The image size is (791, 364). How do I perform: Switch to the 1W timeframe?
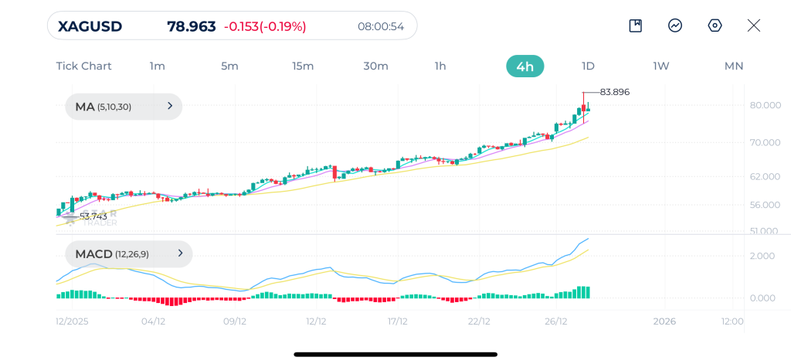[661, 66]
